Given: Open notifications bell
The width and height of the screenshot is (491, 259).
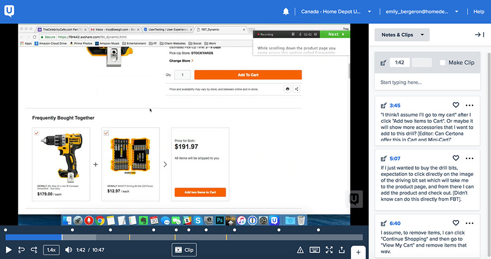Looking at the screenshot, I should [x=286, y=11].
